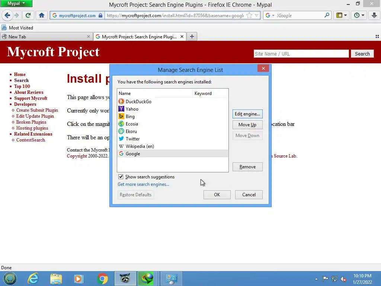Close the Mycroft Project tab
This screenshot has height=286, width=381.
(182, 36)
